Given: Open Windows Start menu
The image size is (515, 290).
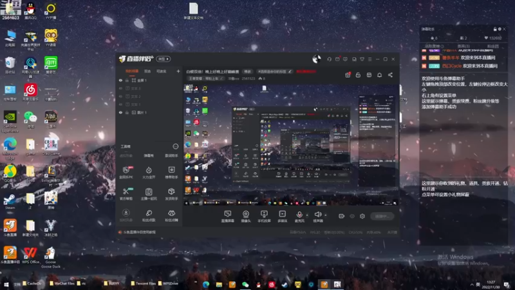Looking at the screenshot, I should coord(6,284).
